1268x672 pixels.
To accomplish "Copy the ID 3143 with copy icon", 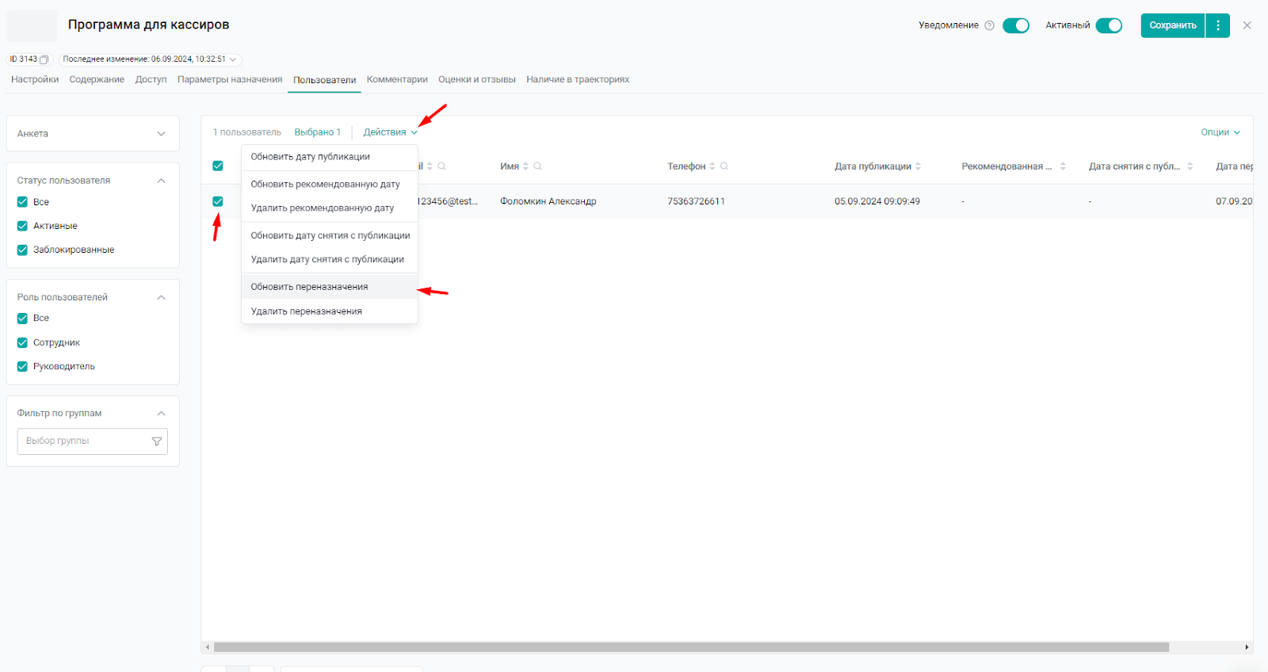I will 44,59.
